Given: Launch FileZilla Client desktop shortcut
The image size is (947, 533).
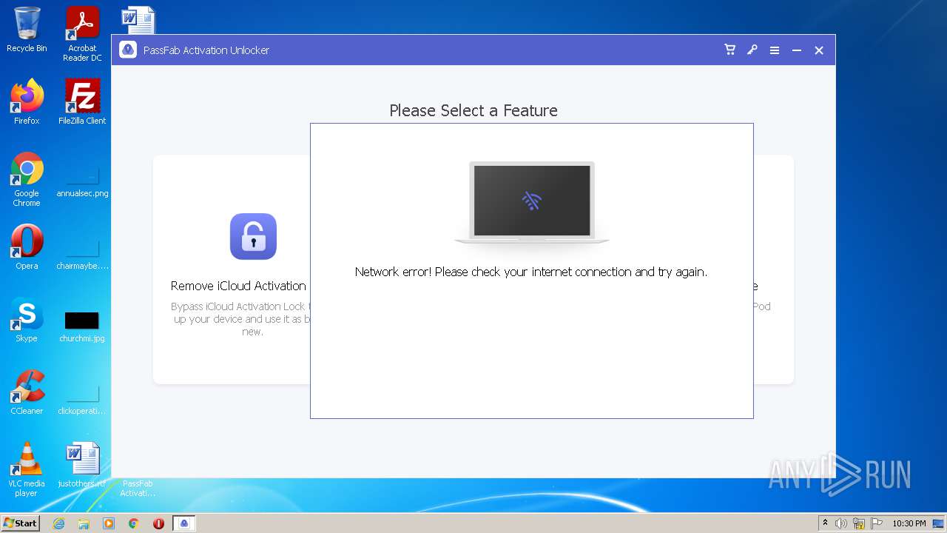Looking at the screenshot, I should pyautogui.click(x=82, y=102).
